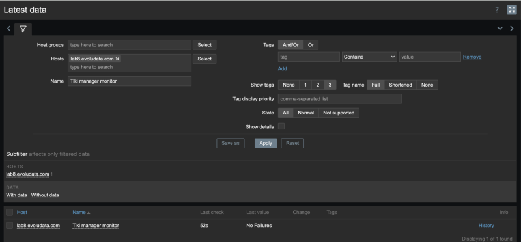Screen dimensions: 521x242
Task: Open the help question mark icon
Action: pyautogui.click(x=497, y=10)
